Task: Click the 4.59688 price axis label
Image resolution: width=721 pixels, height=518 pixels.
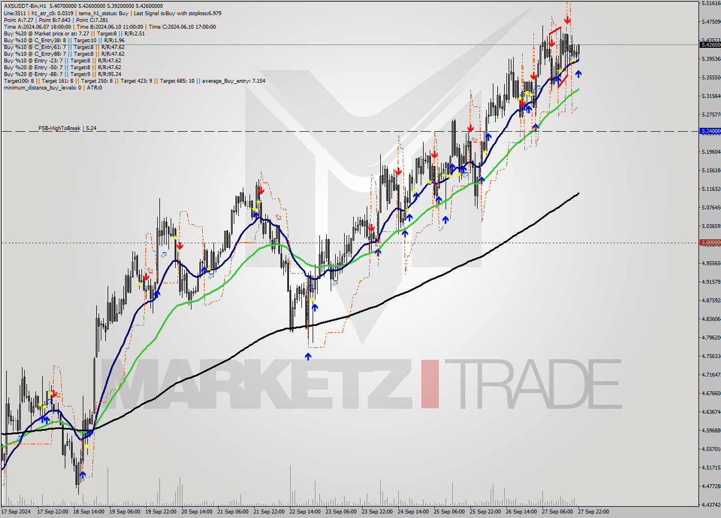Action: coord(710,430)
